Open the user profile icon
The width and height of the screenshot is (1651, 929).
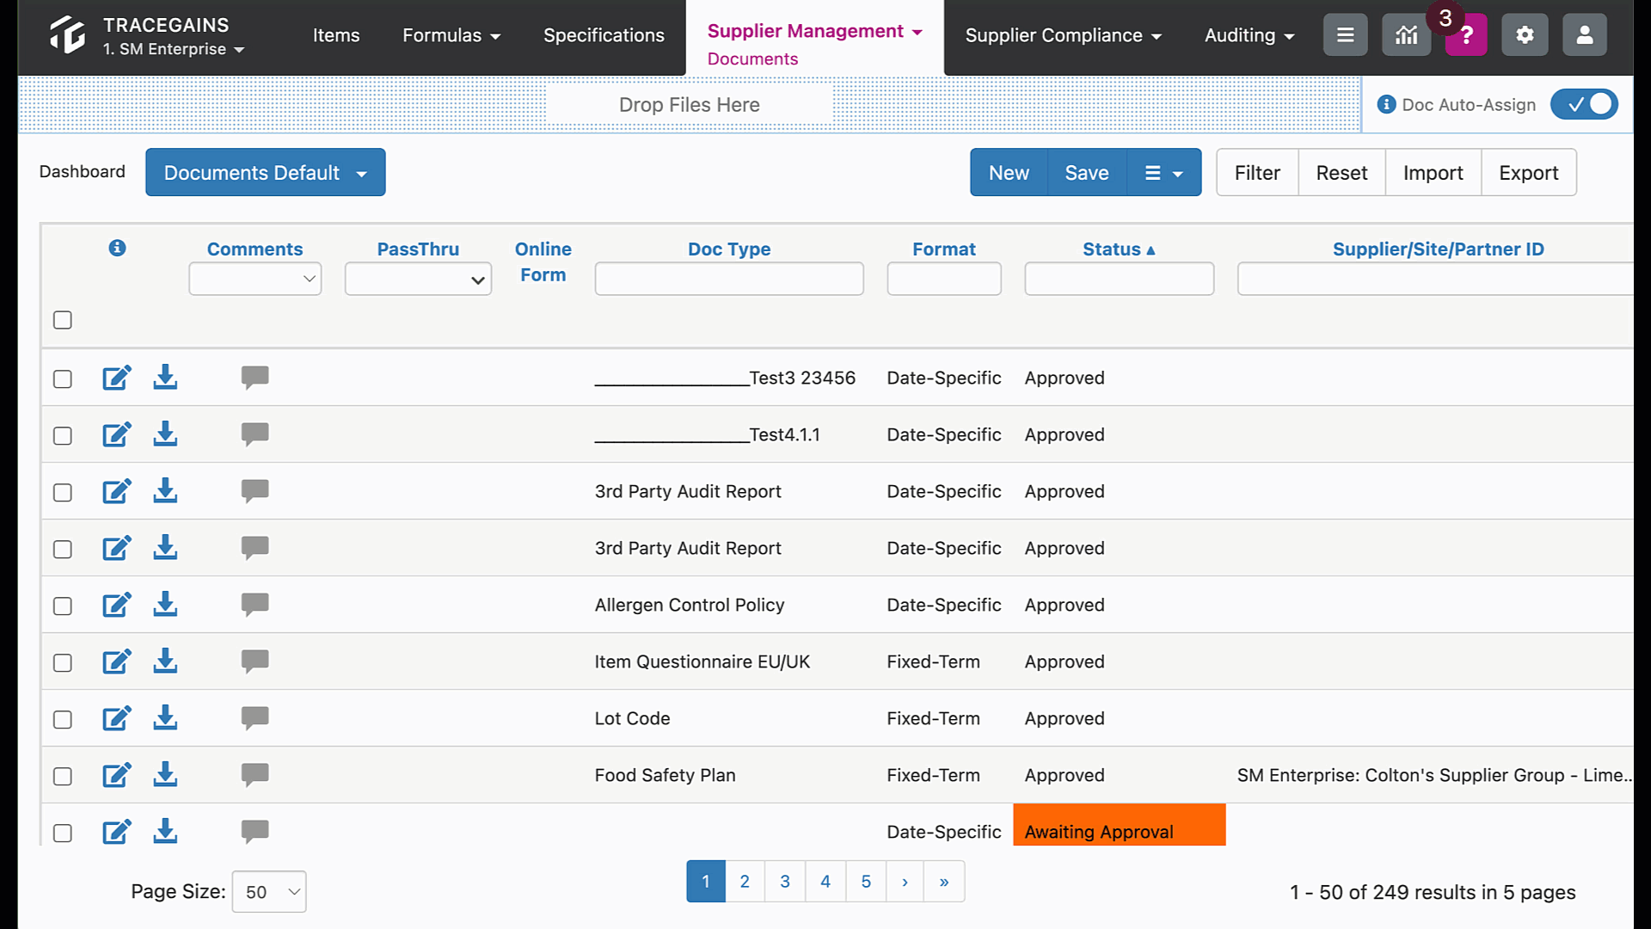1584,35
